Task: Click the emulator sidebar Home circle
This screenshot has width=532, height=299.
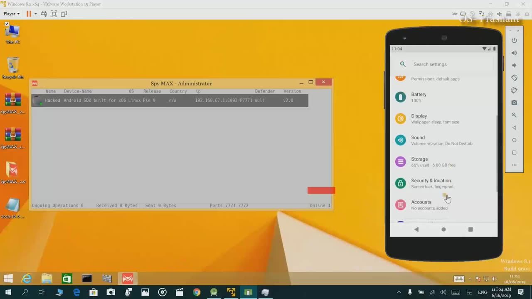Action: point(514,140)
